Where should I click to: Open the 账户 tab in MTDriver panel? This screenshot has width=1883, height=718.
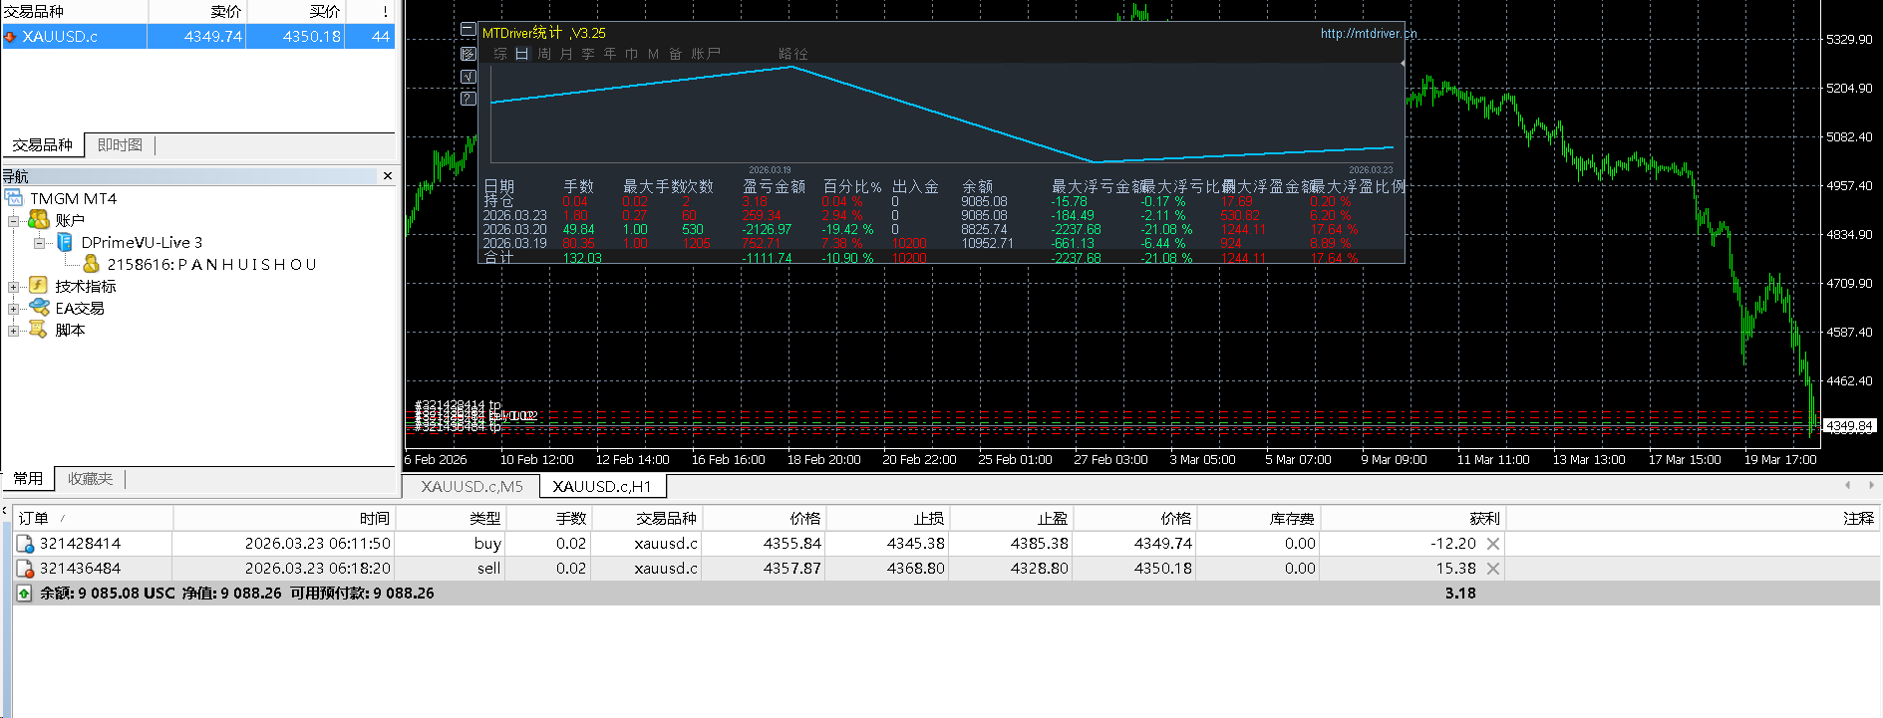pyautogui.click(x=706, y=54)
